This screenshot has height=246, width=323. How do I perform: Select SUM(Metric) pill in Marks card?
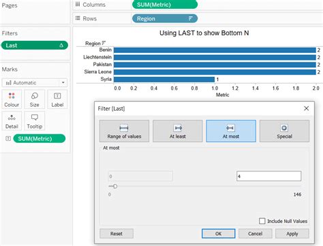coord(40,139)
